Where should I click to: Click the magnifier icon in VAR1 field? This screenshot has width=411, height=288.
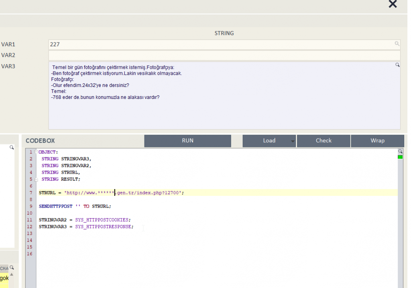pyautogui.click(x=397, y=44)
